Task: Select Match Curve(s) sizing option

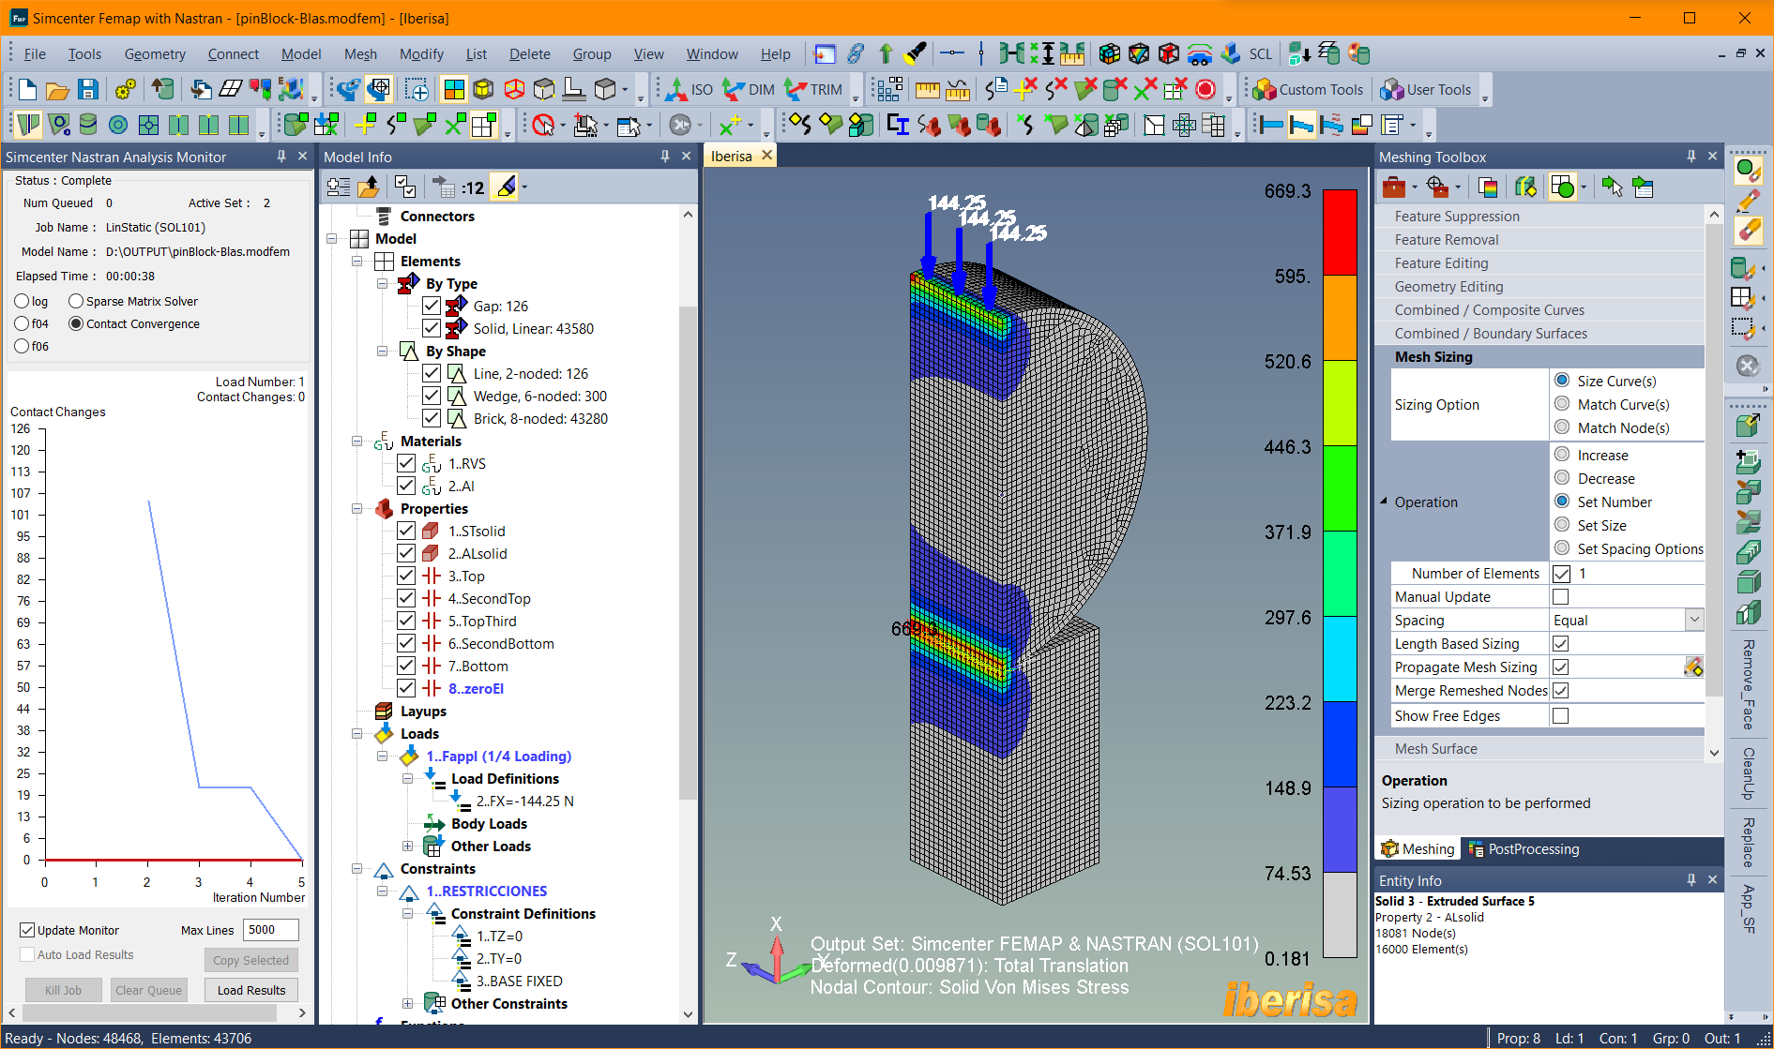Action: 1562,404
